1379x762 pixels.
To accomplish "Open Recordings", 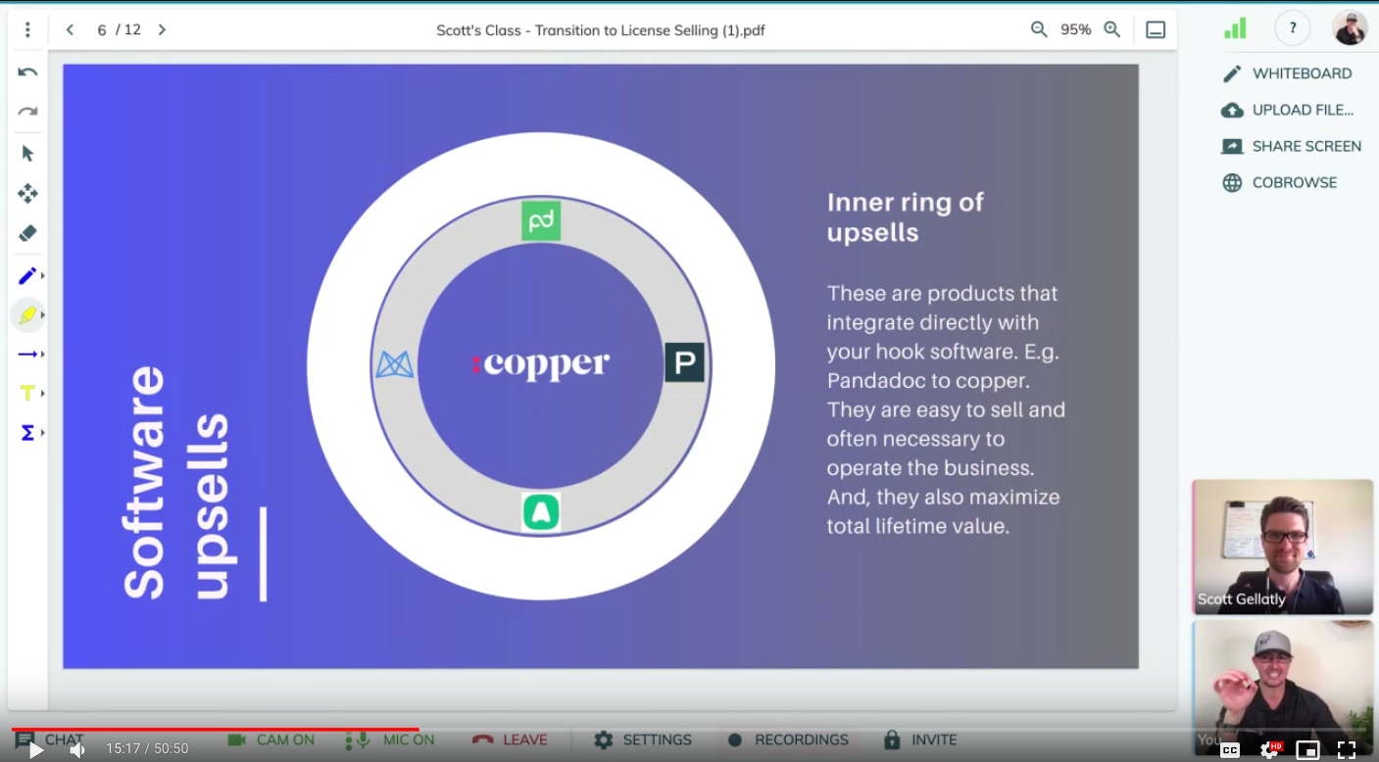I will 788,739.
